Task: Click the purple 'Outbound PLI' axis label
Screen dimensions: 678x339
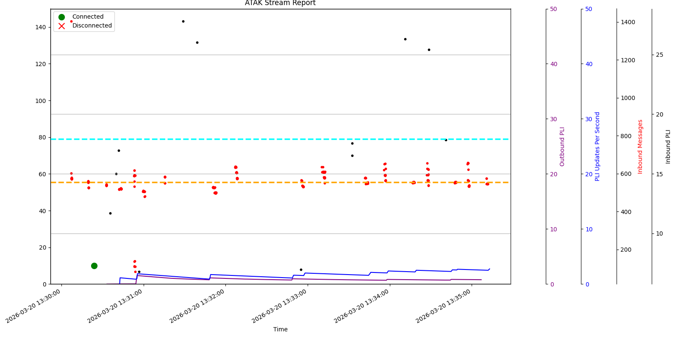Action: pyautogui.click(x=562, y=146)
